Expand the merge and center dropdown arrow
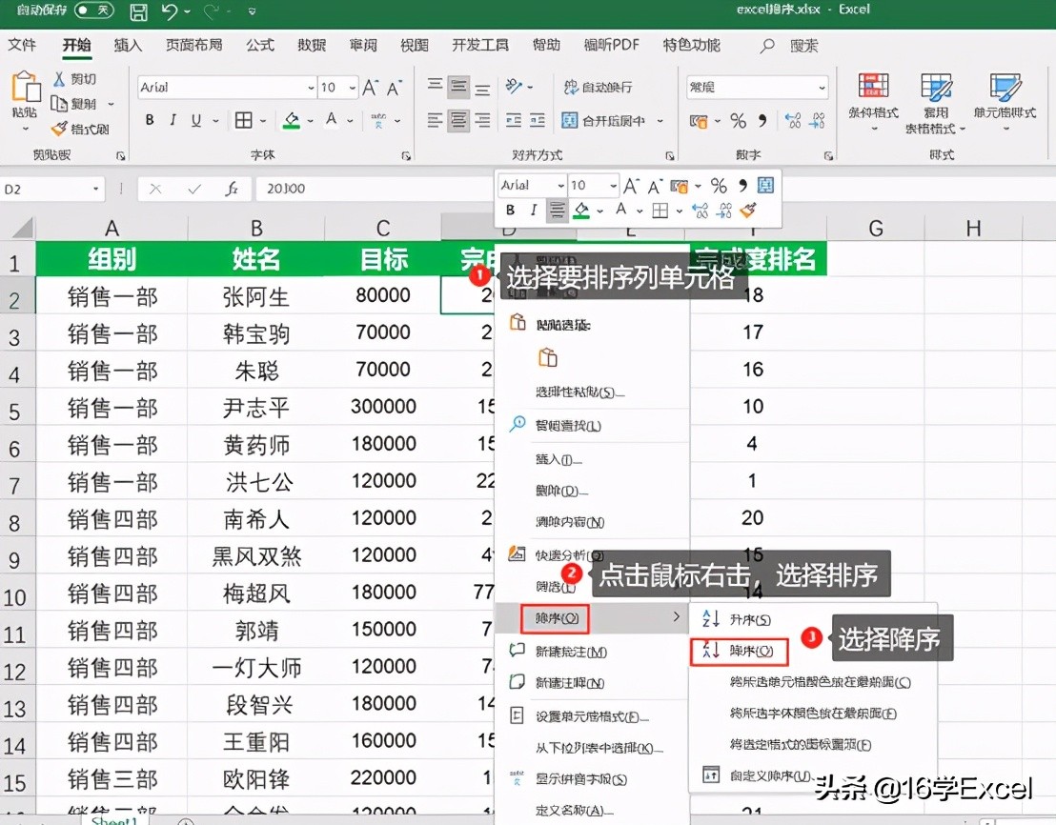Screen dimensions: 1056x825 tap(660, 121)
